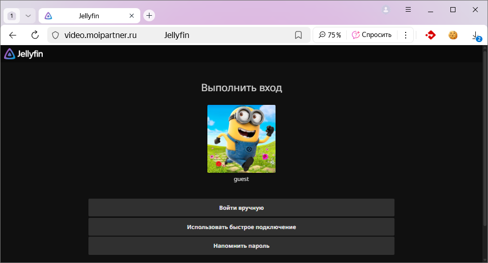Image resolution: width=488 pixels, height=263 pixels.
Task: Close the Jellyfin tab
Action: point(132,16)
